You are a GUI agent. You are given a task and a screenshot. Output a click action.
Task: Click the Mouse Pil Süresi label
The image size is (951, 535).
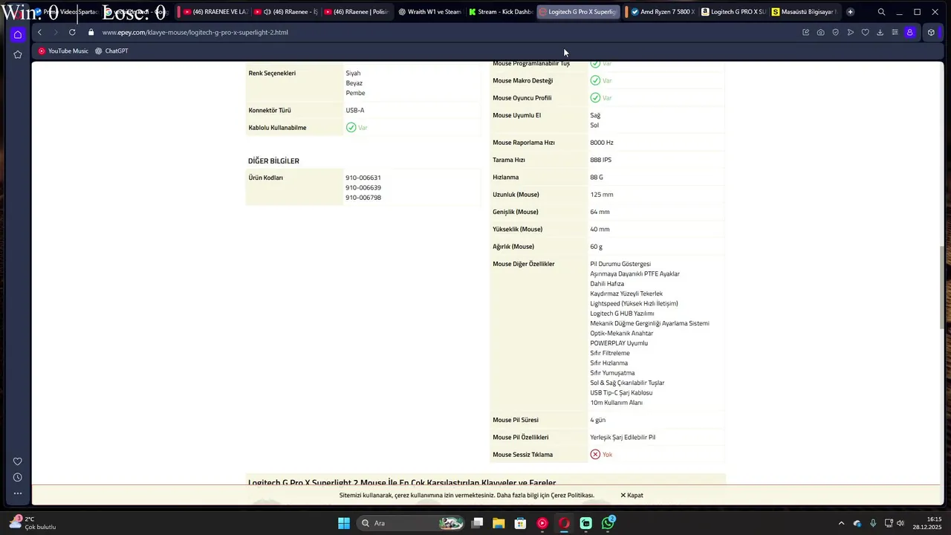click(516, 421)
